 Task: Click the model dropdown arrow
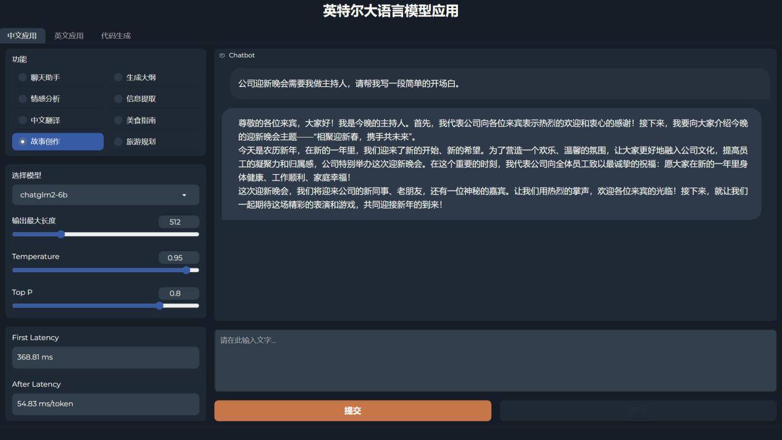pyautogui.click(x=184, y=195)
